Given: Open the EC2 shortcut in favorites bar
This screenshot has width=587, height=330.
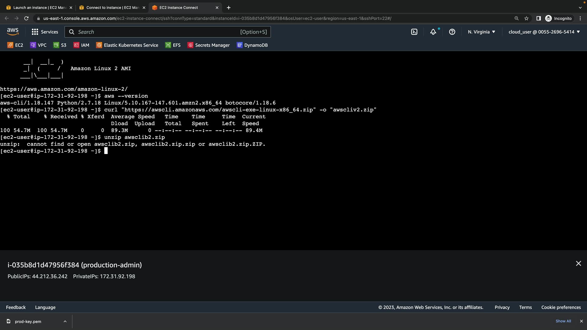Looking at the screenshot, I should point(15,45).
